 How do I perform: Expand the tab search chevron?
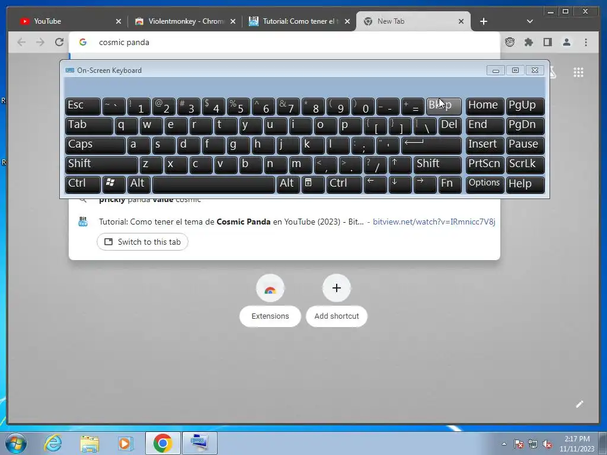pos(530,21)
